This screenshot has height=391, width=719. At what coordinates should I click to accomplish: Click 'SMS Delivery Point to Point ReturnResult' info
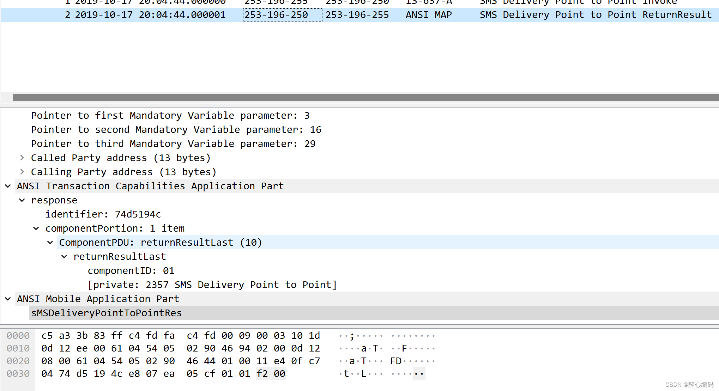596,15
